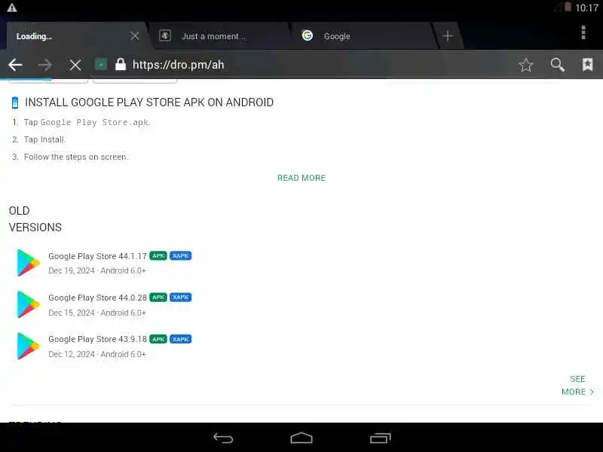This screenshot has height=452, width=603.
Task: Click step 'Tap Google Play Store.apk'
Action: coord(87,122)
